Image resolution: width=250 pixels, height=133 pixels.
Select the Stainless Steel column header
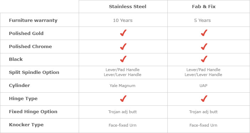pyautogui.click(x=127, y=7)
